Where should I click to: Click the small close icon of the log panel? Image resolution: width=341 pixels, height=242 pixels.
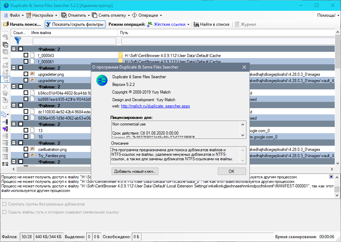[x=331, y=177]
